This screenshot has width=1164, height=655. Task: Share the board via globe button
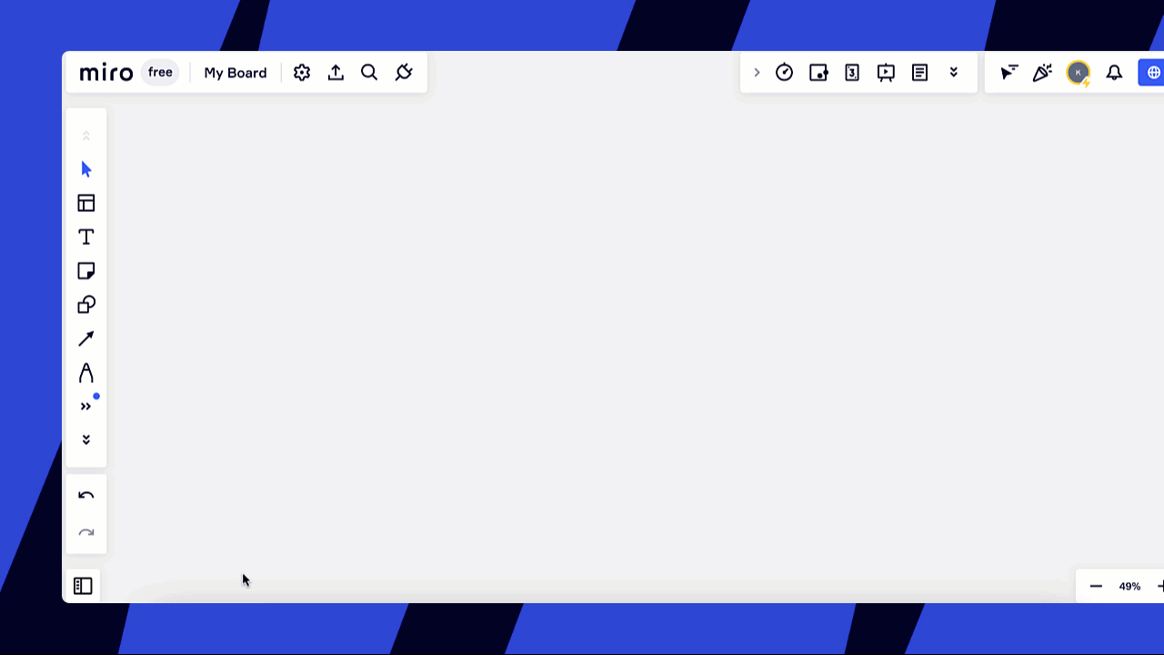[1151, 72]
